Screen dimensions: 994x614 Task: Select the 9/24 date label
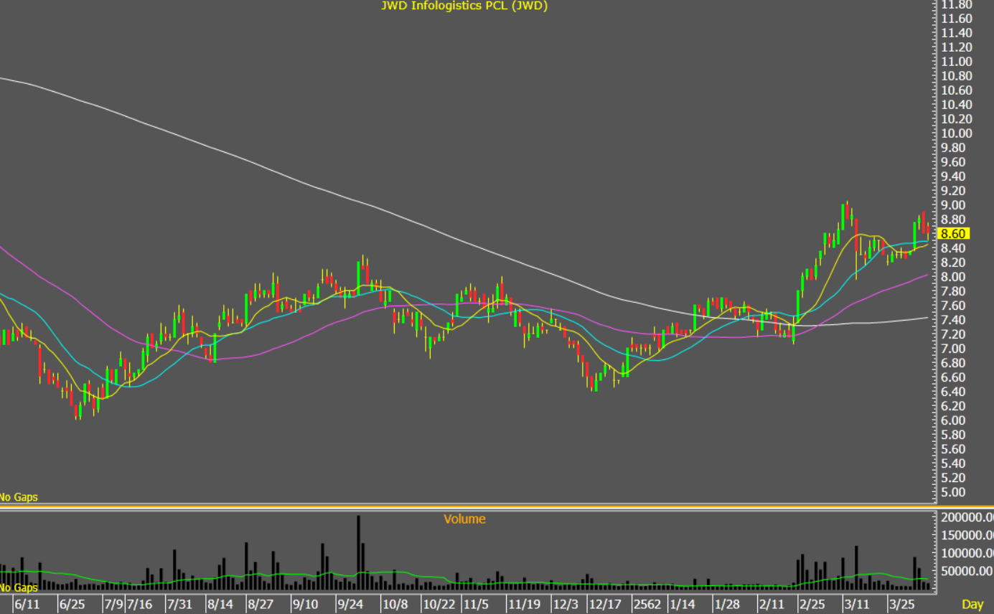point(350,604)
